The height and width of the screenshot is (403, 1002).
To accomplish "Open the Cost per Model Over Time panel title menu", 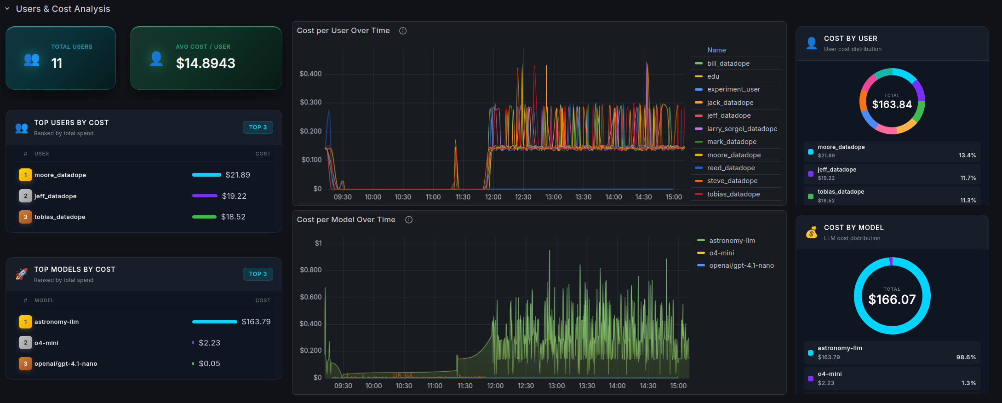I will coord(346,219).
